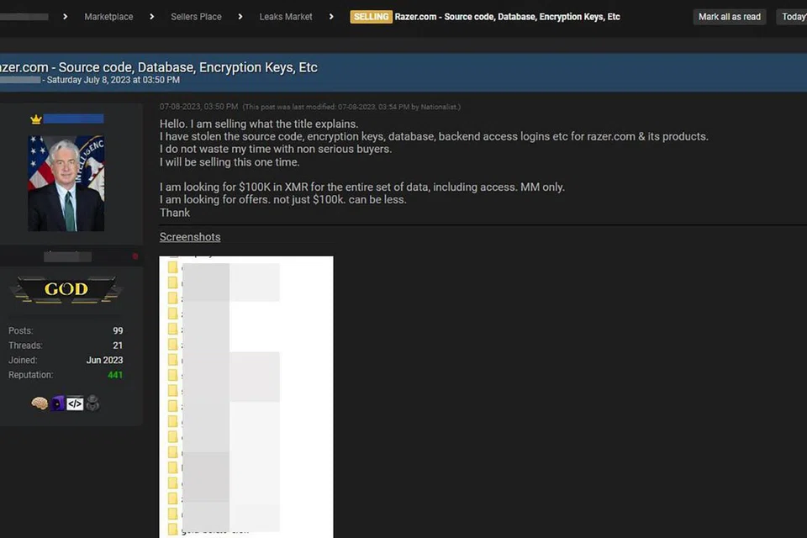The image size is (807, 538).
Task: Click the green reputation score 441
Action: 115,375
